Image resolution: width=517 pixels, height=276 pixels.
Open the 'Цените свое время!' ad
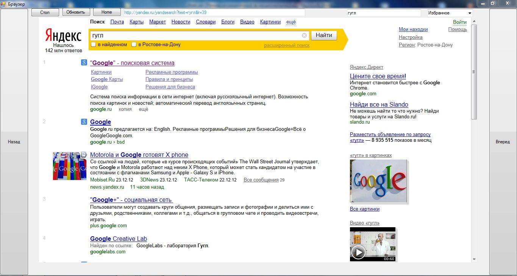(x=378, y=76)
